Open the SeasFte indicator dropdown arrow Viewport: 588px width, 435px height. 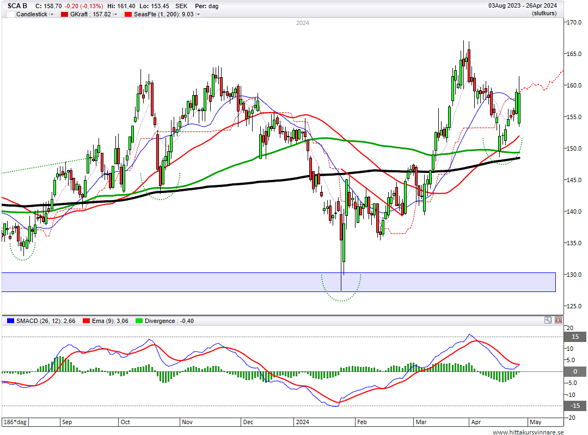[198, 14]
